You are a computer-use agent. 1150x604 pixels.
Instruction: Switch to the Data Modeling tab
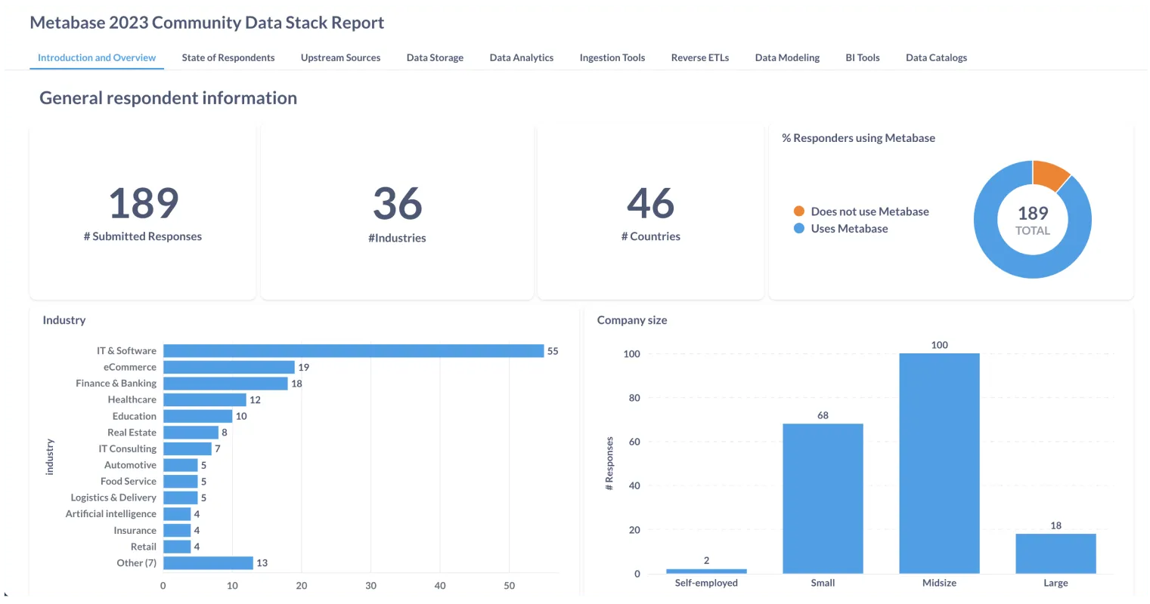(x=787, y=57)
